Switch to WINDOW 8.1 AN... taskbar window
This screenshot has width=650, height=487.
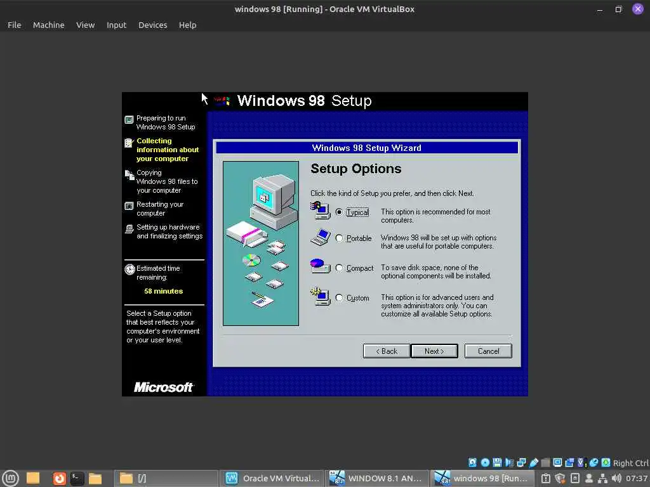(x=377, y=478)
